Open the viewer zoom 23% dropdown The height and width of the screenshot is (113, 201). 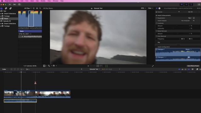143,8
